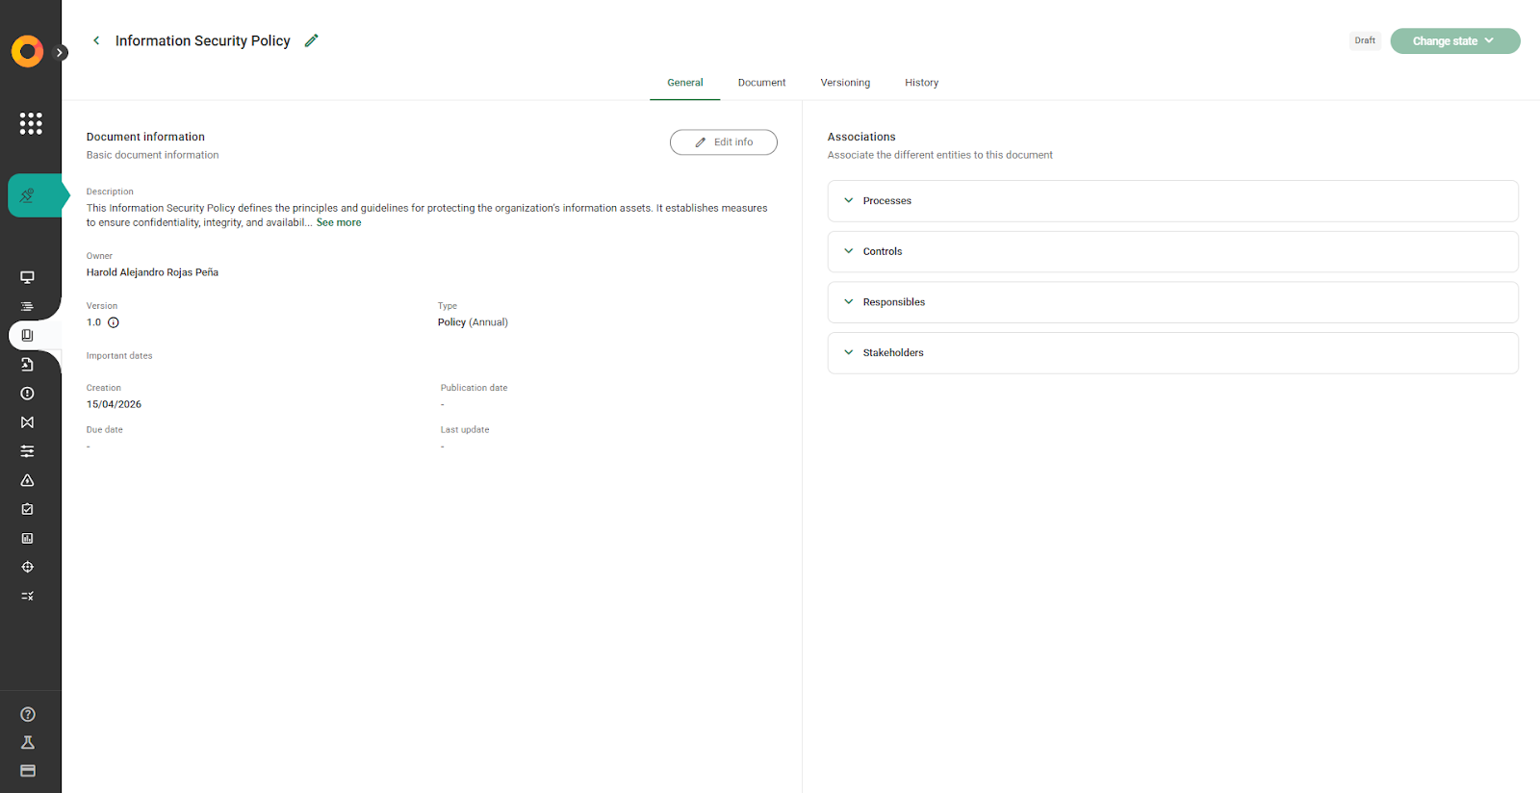Expand the Stakeholders association section
The height and width of the screenshot is (793, 1540).
pos(1172,353)
